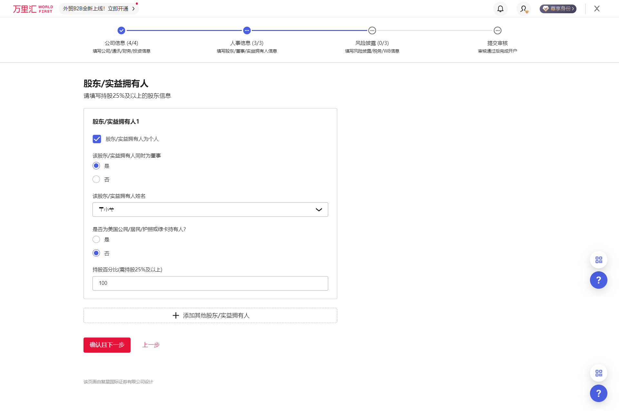The image size is (619, 411).
Task: Add another shareholder via 添加其他股东/实益拥有人
Action: pyautogui.click(x=210, y=316)
